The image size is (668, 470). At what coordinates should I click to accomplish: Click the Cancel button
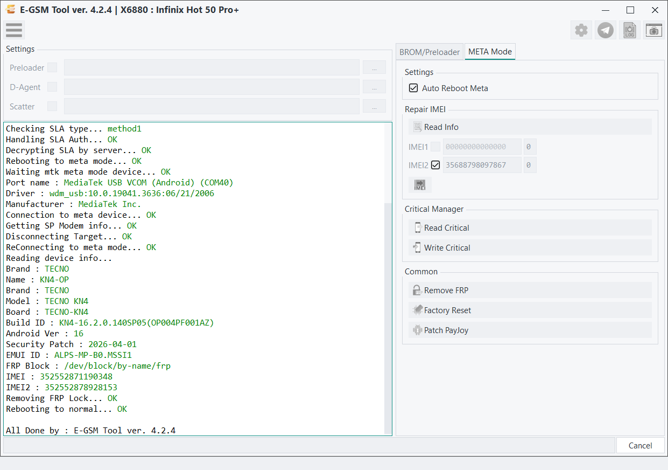[641, 445]
